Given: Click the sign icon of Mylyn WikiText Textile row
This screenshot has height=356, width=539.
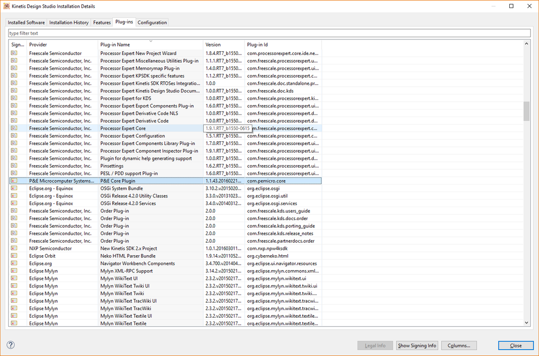Looking at the screenshot, I should (14, 323).
